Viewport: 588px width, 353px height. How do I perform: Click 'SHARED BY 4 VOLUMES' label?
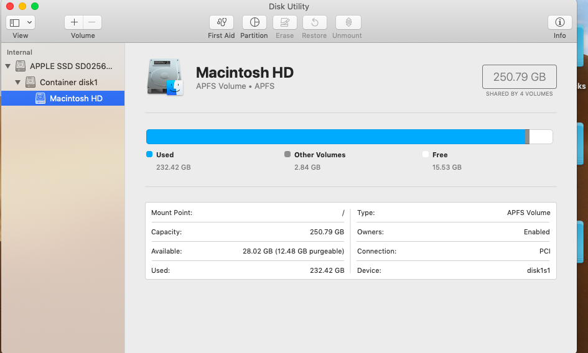tap(520, 94)
